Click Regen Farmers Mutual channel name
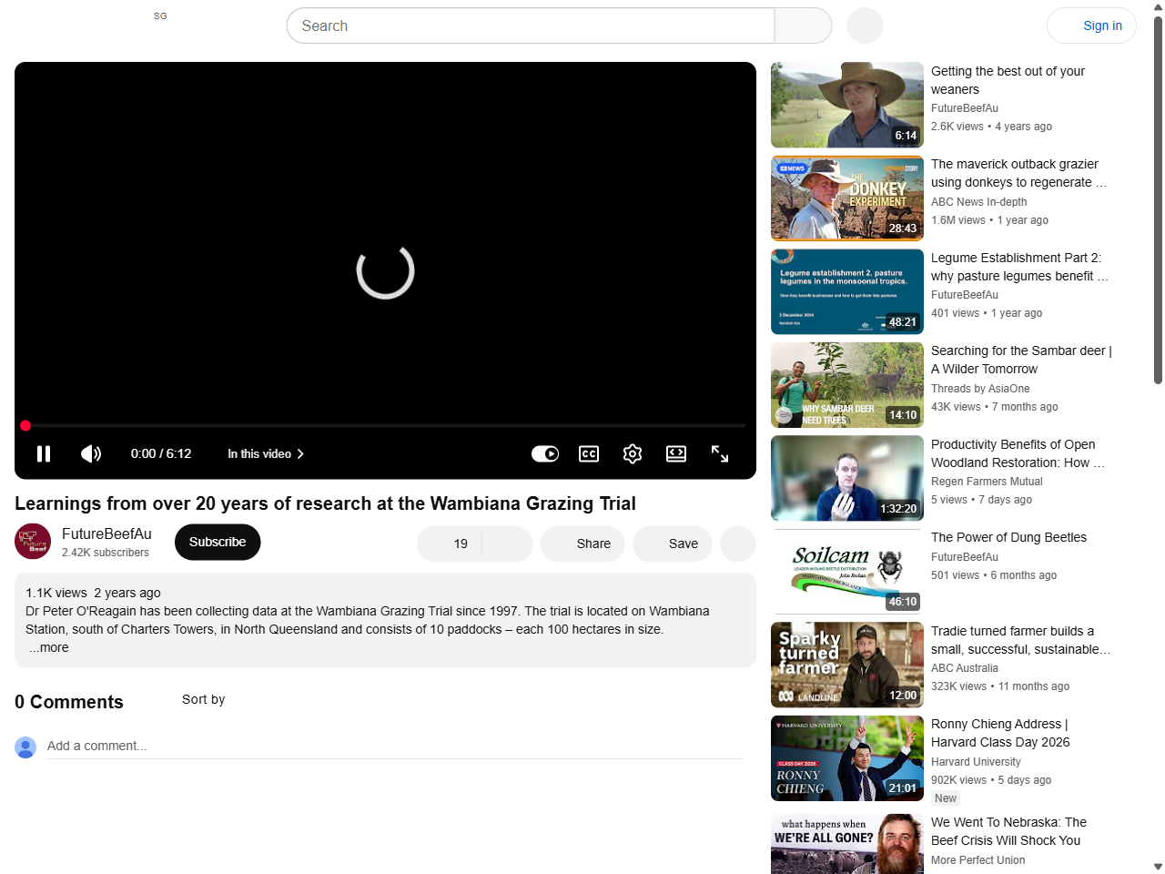The width and height of the screenshot is (1165, 874). click(987, 482)
